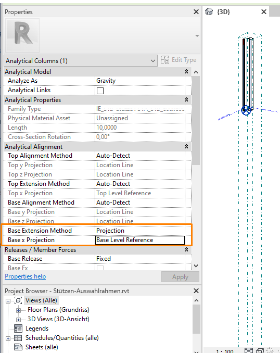This screenshot has width=280, height=354.
Task: Click the Top x Projection Top Level Reference
Action: pos(139,193)
